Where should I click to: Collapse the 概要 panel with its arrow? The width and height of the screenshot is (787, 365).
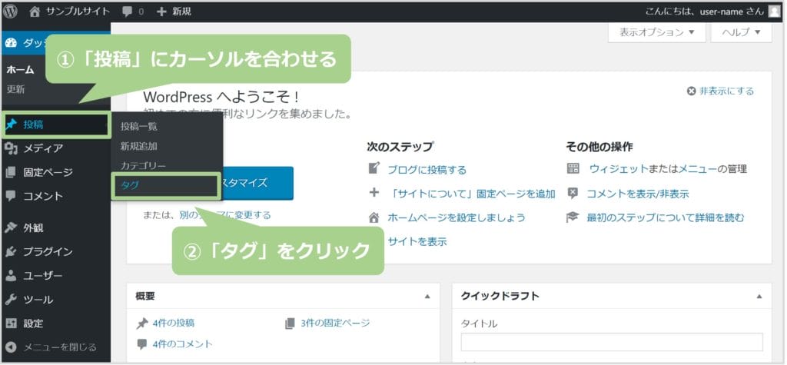(427, 296)
